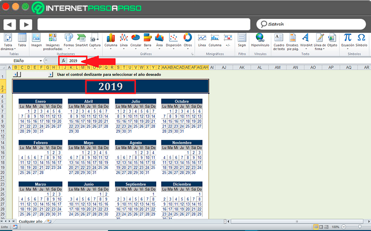This screenshot has width=371, height=231.
Task: Click the browser back arrow button
Action: 9,24
